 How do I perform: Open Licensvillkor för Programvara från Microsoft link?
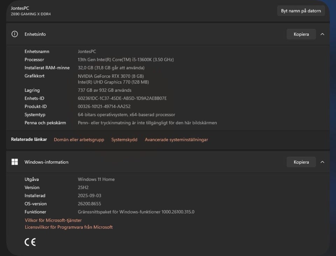click(69, 227)
